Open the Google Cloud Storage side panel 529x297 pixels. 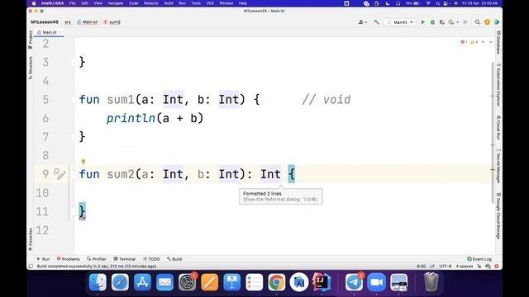click(498, 215)
